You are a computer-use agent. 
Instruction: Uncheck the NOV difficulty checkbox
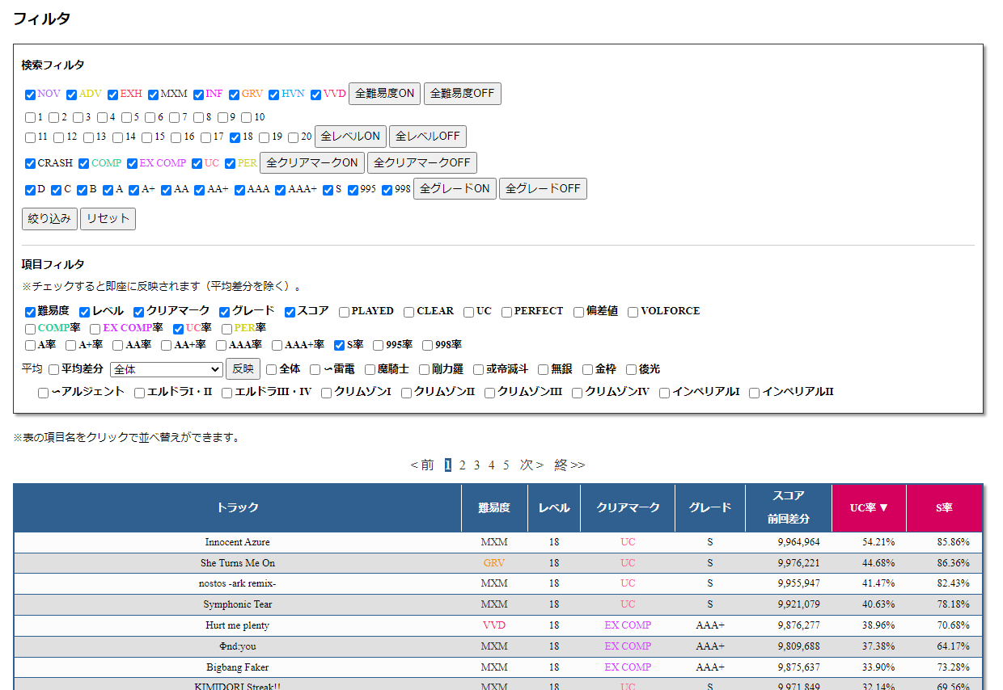click(x=31, y=95)
